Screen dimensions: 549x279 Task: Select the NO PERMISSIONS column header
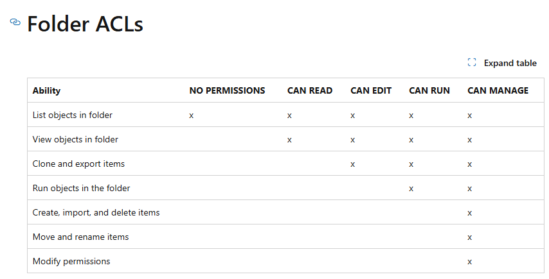click(227, 90)
